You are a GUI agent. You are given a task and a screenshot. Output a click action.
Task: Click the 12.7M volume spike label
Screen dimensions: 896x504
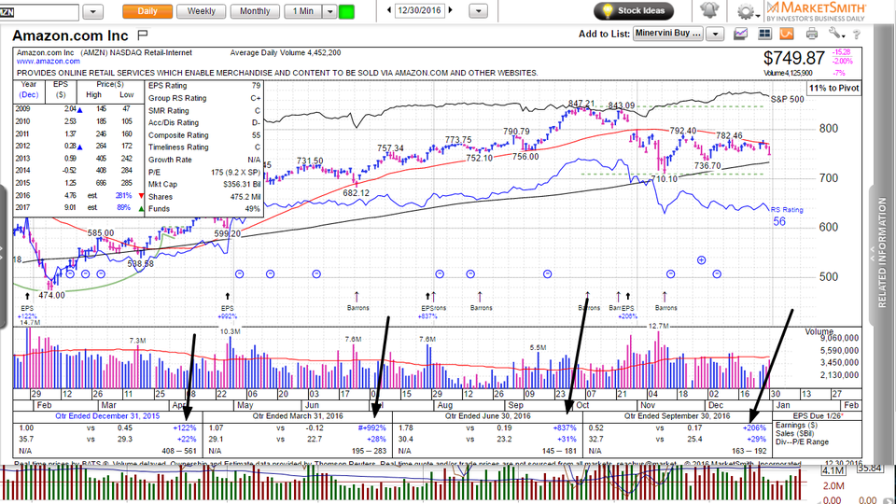[658, 327]
